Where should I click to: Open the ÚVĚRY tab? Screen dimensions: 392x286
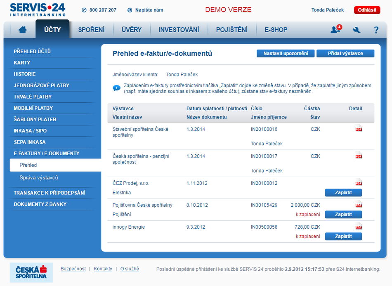tap(132, 30)
